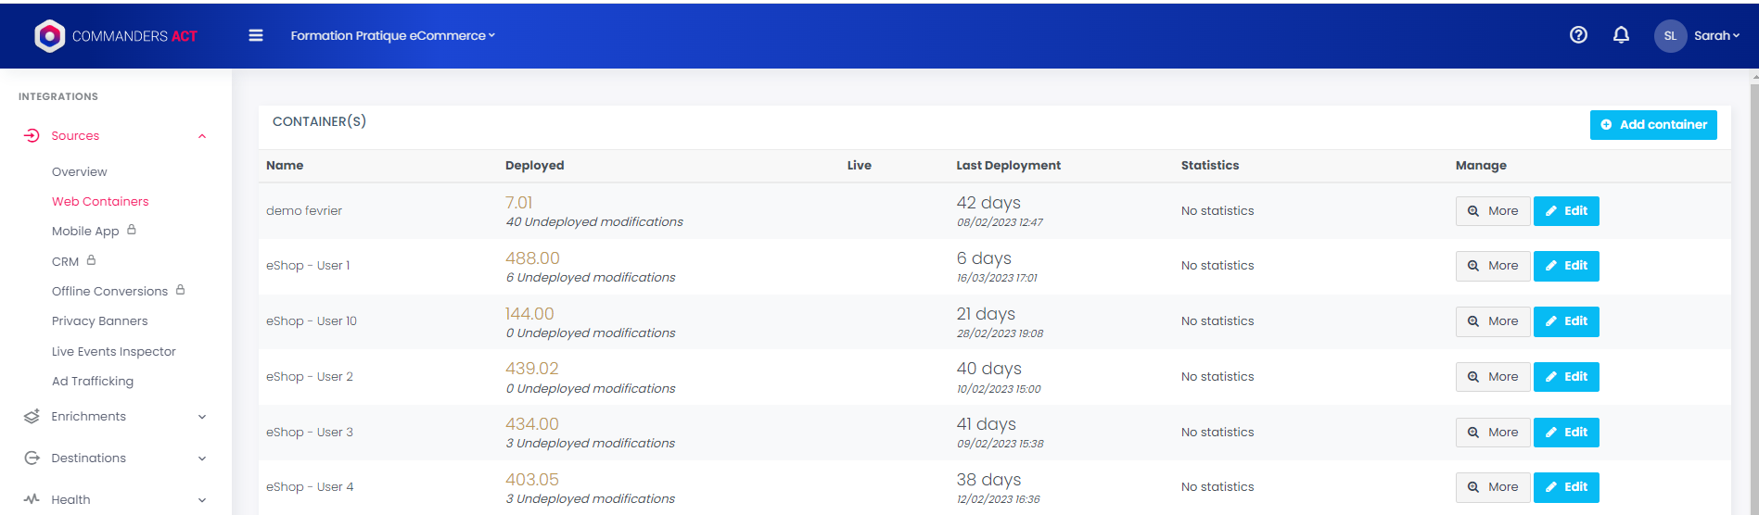Viewport: 1759px width, 515px height.
Task: Open the notifications bell icon
Action: 1621,35
